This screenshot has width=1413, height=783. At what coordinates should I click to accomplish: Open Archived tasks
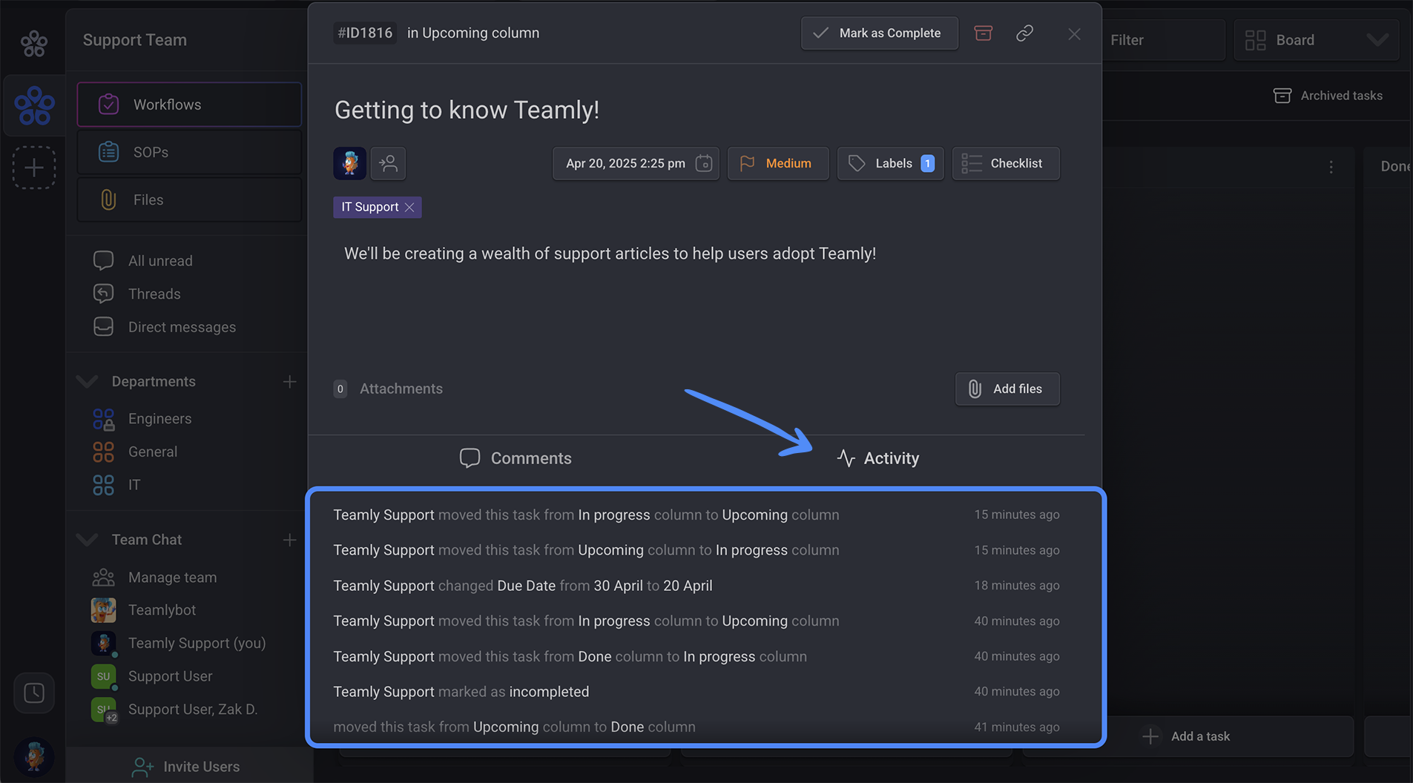(1328, 96)
